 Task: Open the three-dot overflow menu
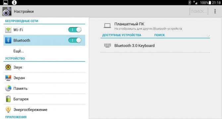pyautogui.click(x=215, y=11)
